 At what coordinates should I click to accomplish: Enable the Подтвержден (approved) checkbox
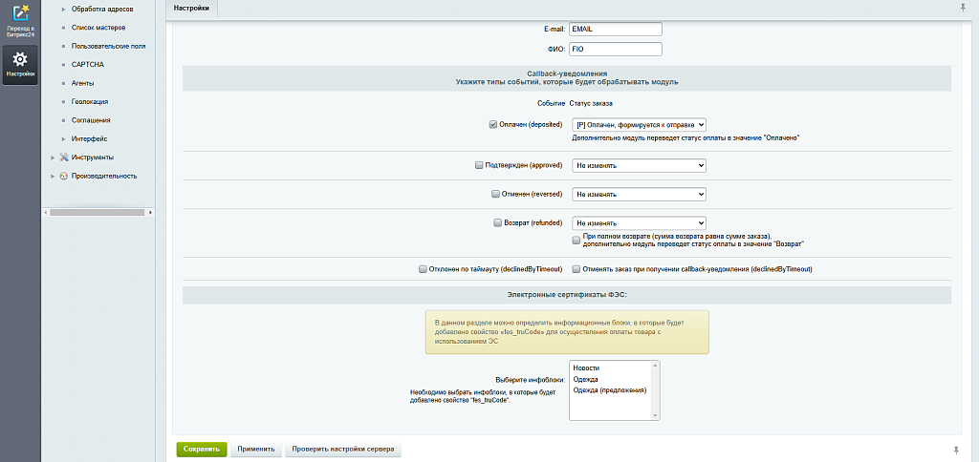480,165
